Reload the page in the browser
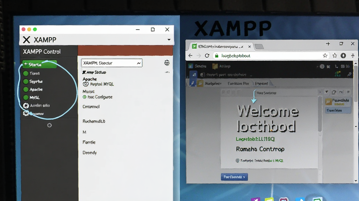 coord(207,55)
